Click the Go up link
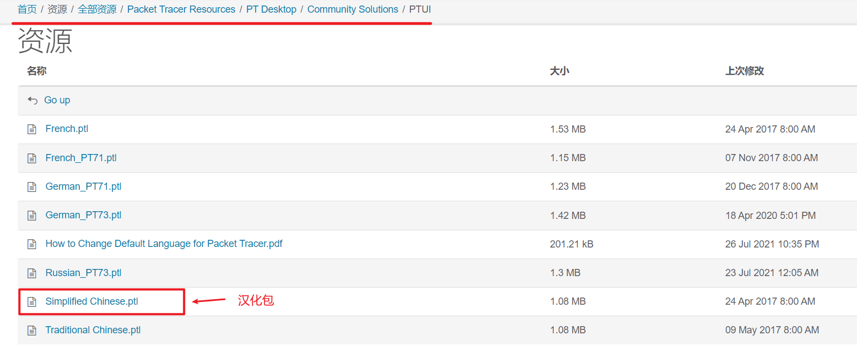Image resolution: width=857 pixels, height=352 pixels. coord(57,100)
